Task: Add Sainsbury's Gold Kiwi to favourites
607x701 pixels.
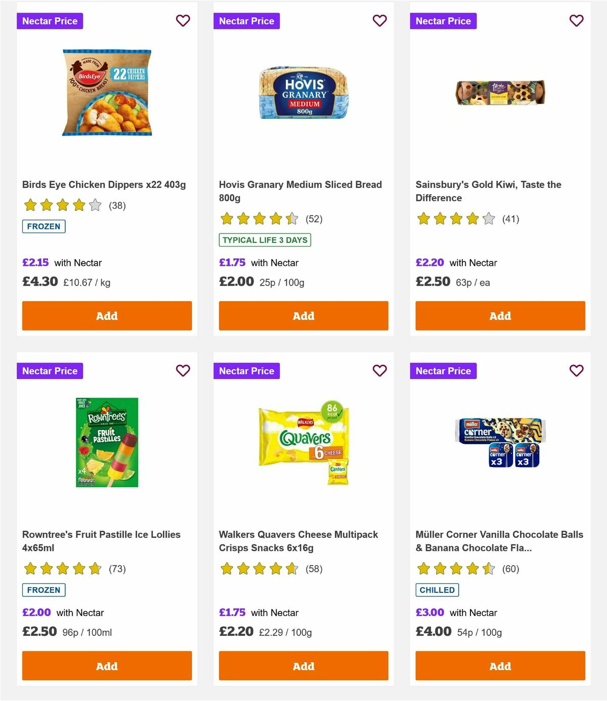Action: 576,21
